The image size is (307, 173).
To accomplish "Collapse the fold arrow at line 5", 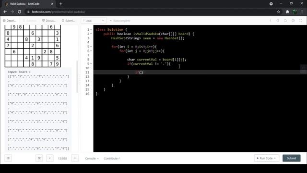I will (x=91, y=47).
